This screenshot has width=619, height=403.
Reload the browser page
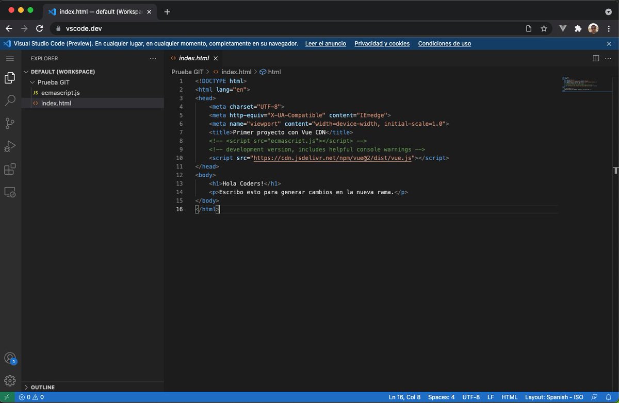click(40, 29)
